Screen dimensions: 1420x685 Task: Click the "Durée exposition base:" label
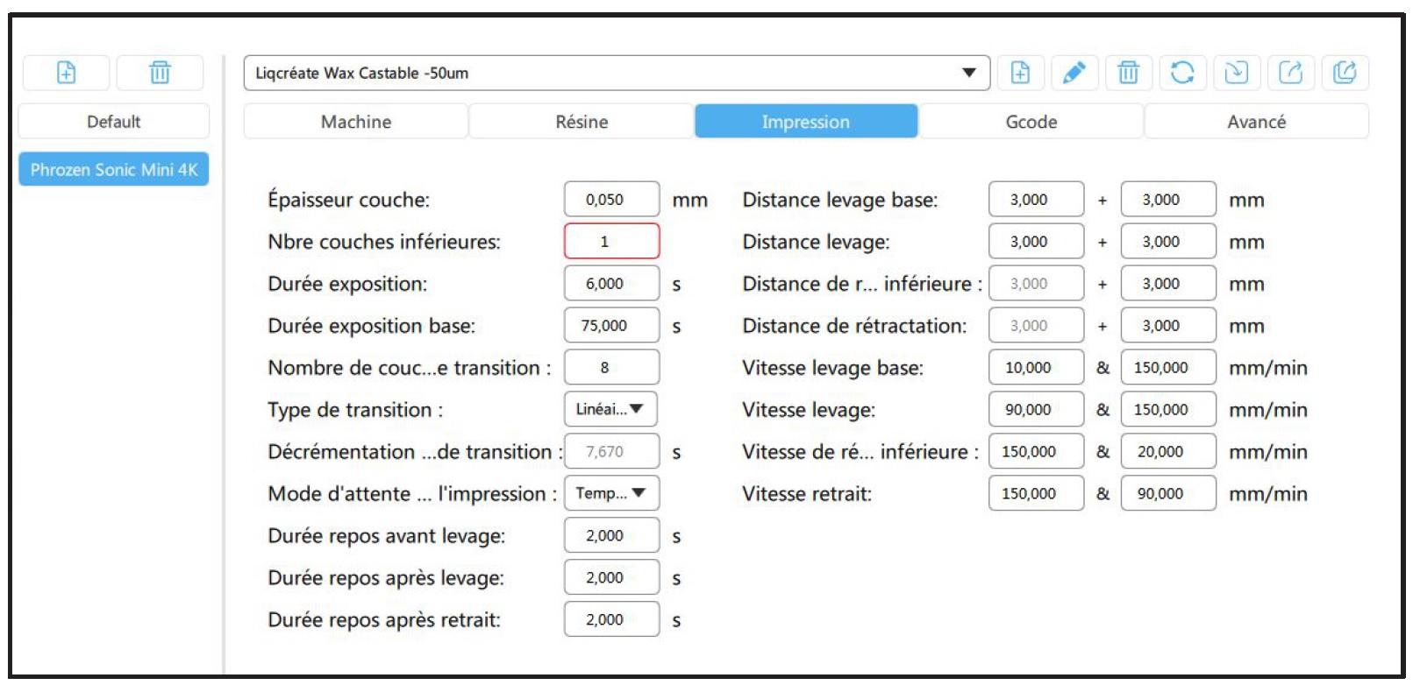coord(372,326)
